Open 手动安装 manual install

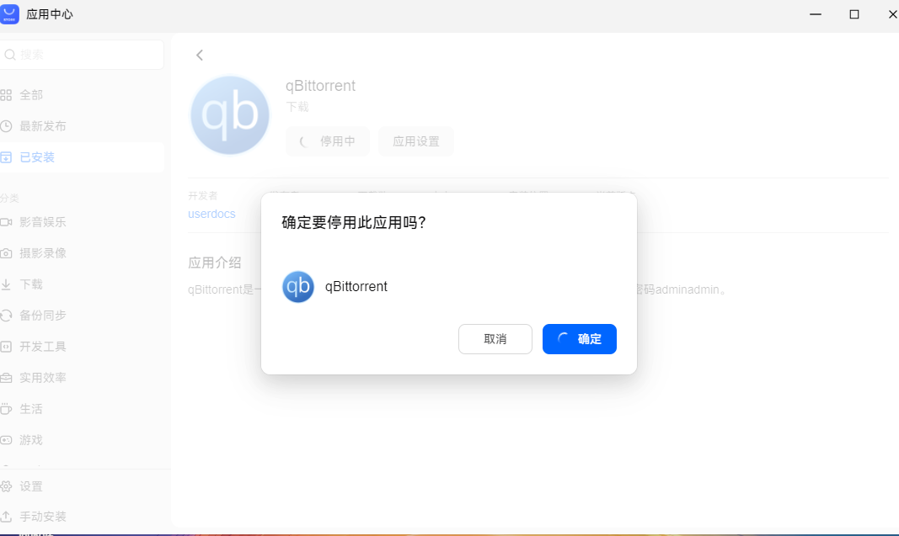point(80,517)
